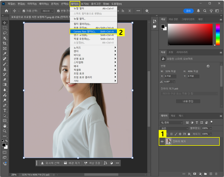This screenshot has width=224, height=177.
Task: Open the 불투명도 opacity dropdown arrow
Action: (x=211, y=128)
